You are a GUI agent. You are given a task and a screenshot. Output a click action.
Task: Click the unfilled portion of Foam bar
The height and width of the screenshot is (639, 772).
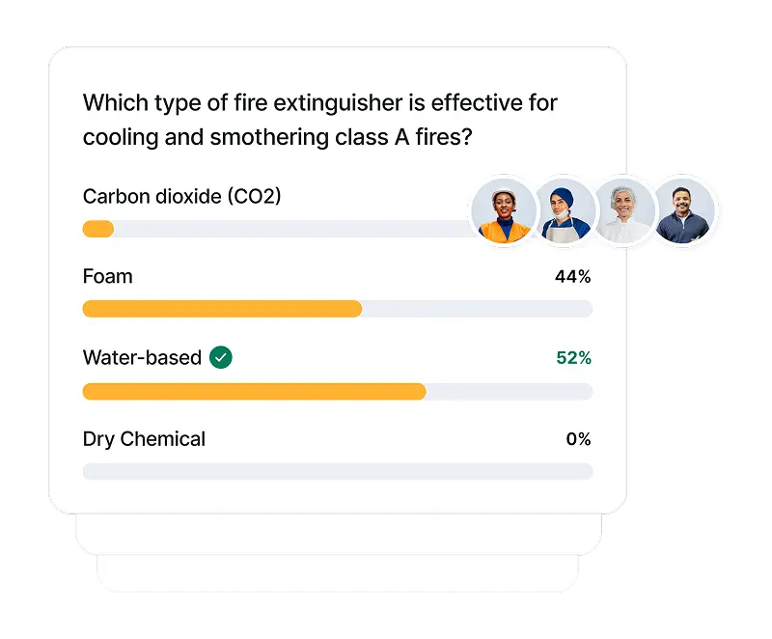[477, 309]
